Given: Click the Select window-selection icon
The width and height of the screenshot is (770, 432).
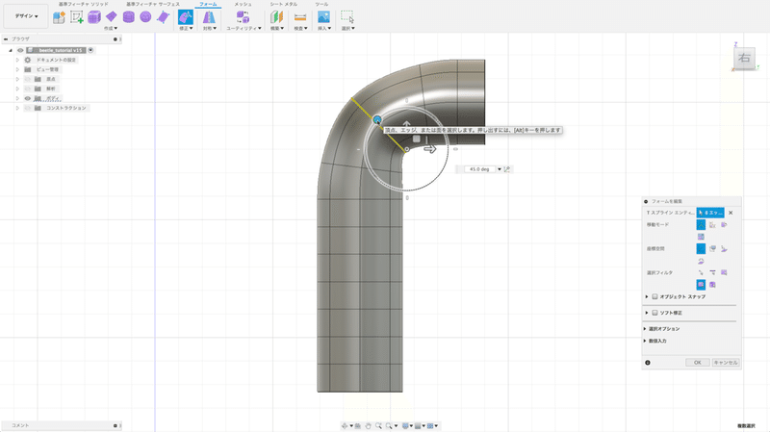Looking at the screenshot, I should coord(347,17).
